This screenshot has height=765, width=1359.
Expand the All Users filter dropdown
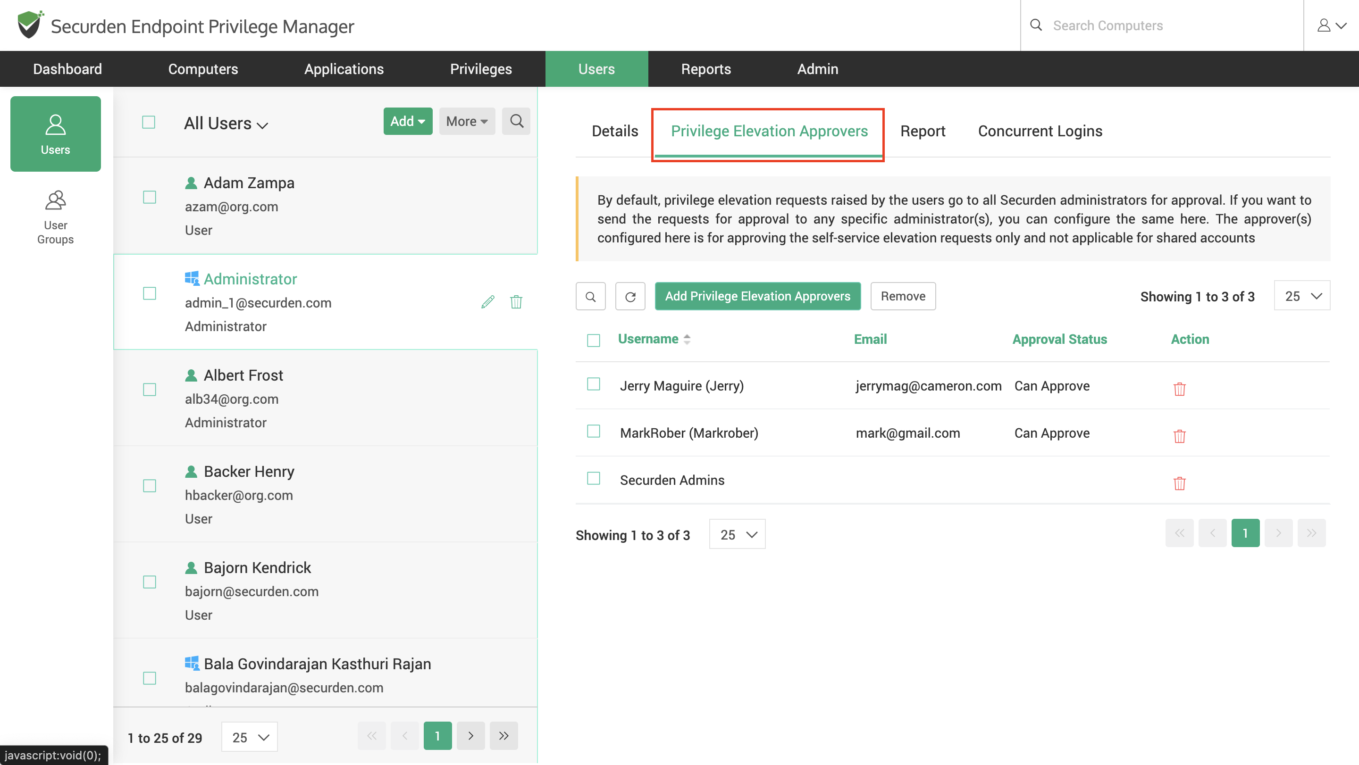(226, 124)
